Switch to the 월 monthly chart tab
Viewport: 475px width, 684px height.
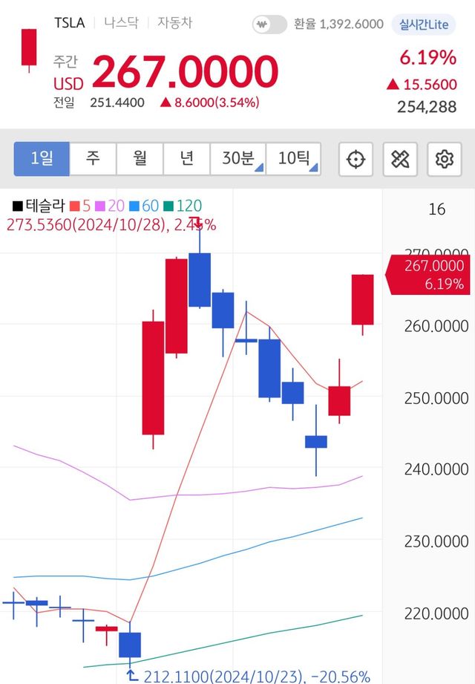(x=140, y=159)
